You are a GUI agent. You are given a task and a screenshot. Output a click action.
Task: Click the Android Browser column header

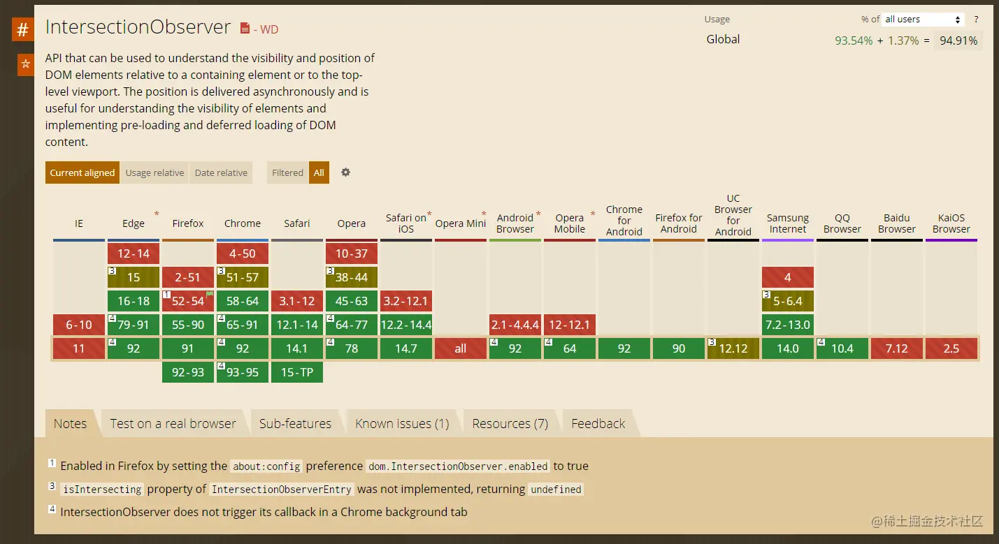(515, 223)
